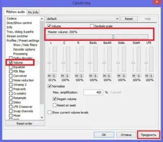Enable the Noise reduction checkbox
The height and width of the screenshot is (142, 163).
pyautogui.click(x=11, y=80)
